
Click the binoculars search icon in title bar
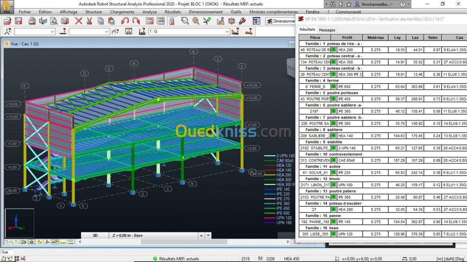point(332,4)
